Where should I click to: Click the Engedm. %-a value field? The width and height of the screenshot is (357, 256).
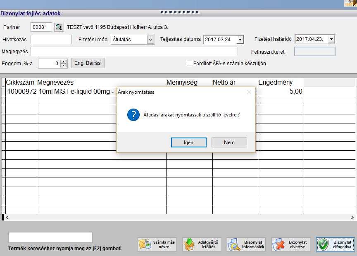point(50,64)
